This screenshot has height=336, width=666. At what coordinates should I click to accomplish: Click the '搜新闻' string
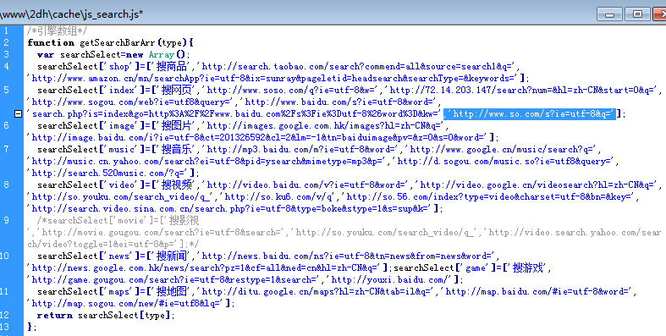(x=172, y=256)
